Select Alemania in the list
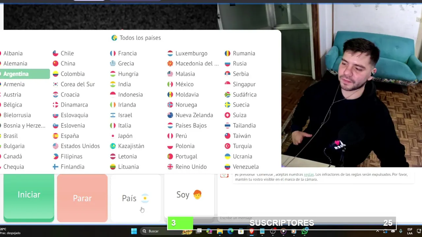Viewport: 422px width, 237px height. pos(15,64)
